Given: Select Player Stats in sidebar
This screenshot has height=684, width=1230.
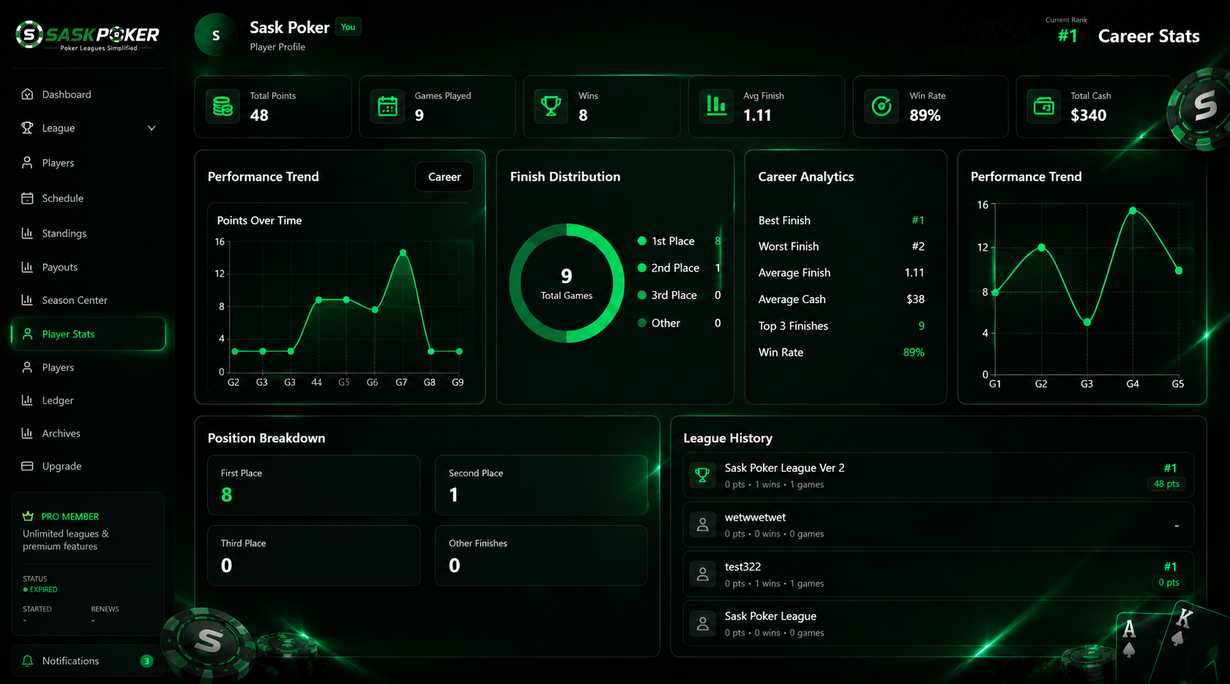Looking at the screenshot, I should [x=88, y=334].
